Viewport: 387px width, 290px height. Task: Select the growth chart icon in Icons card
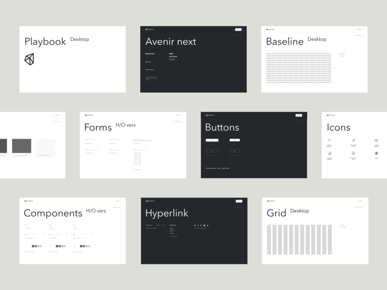pos(329,153)
